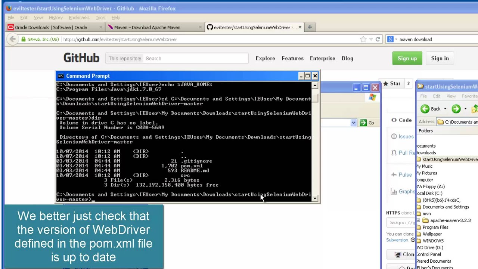478x269 pixels.
Task: Click Command Prompt scrollbar down arrow
Action: click(315, 198)
